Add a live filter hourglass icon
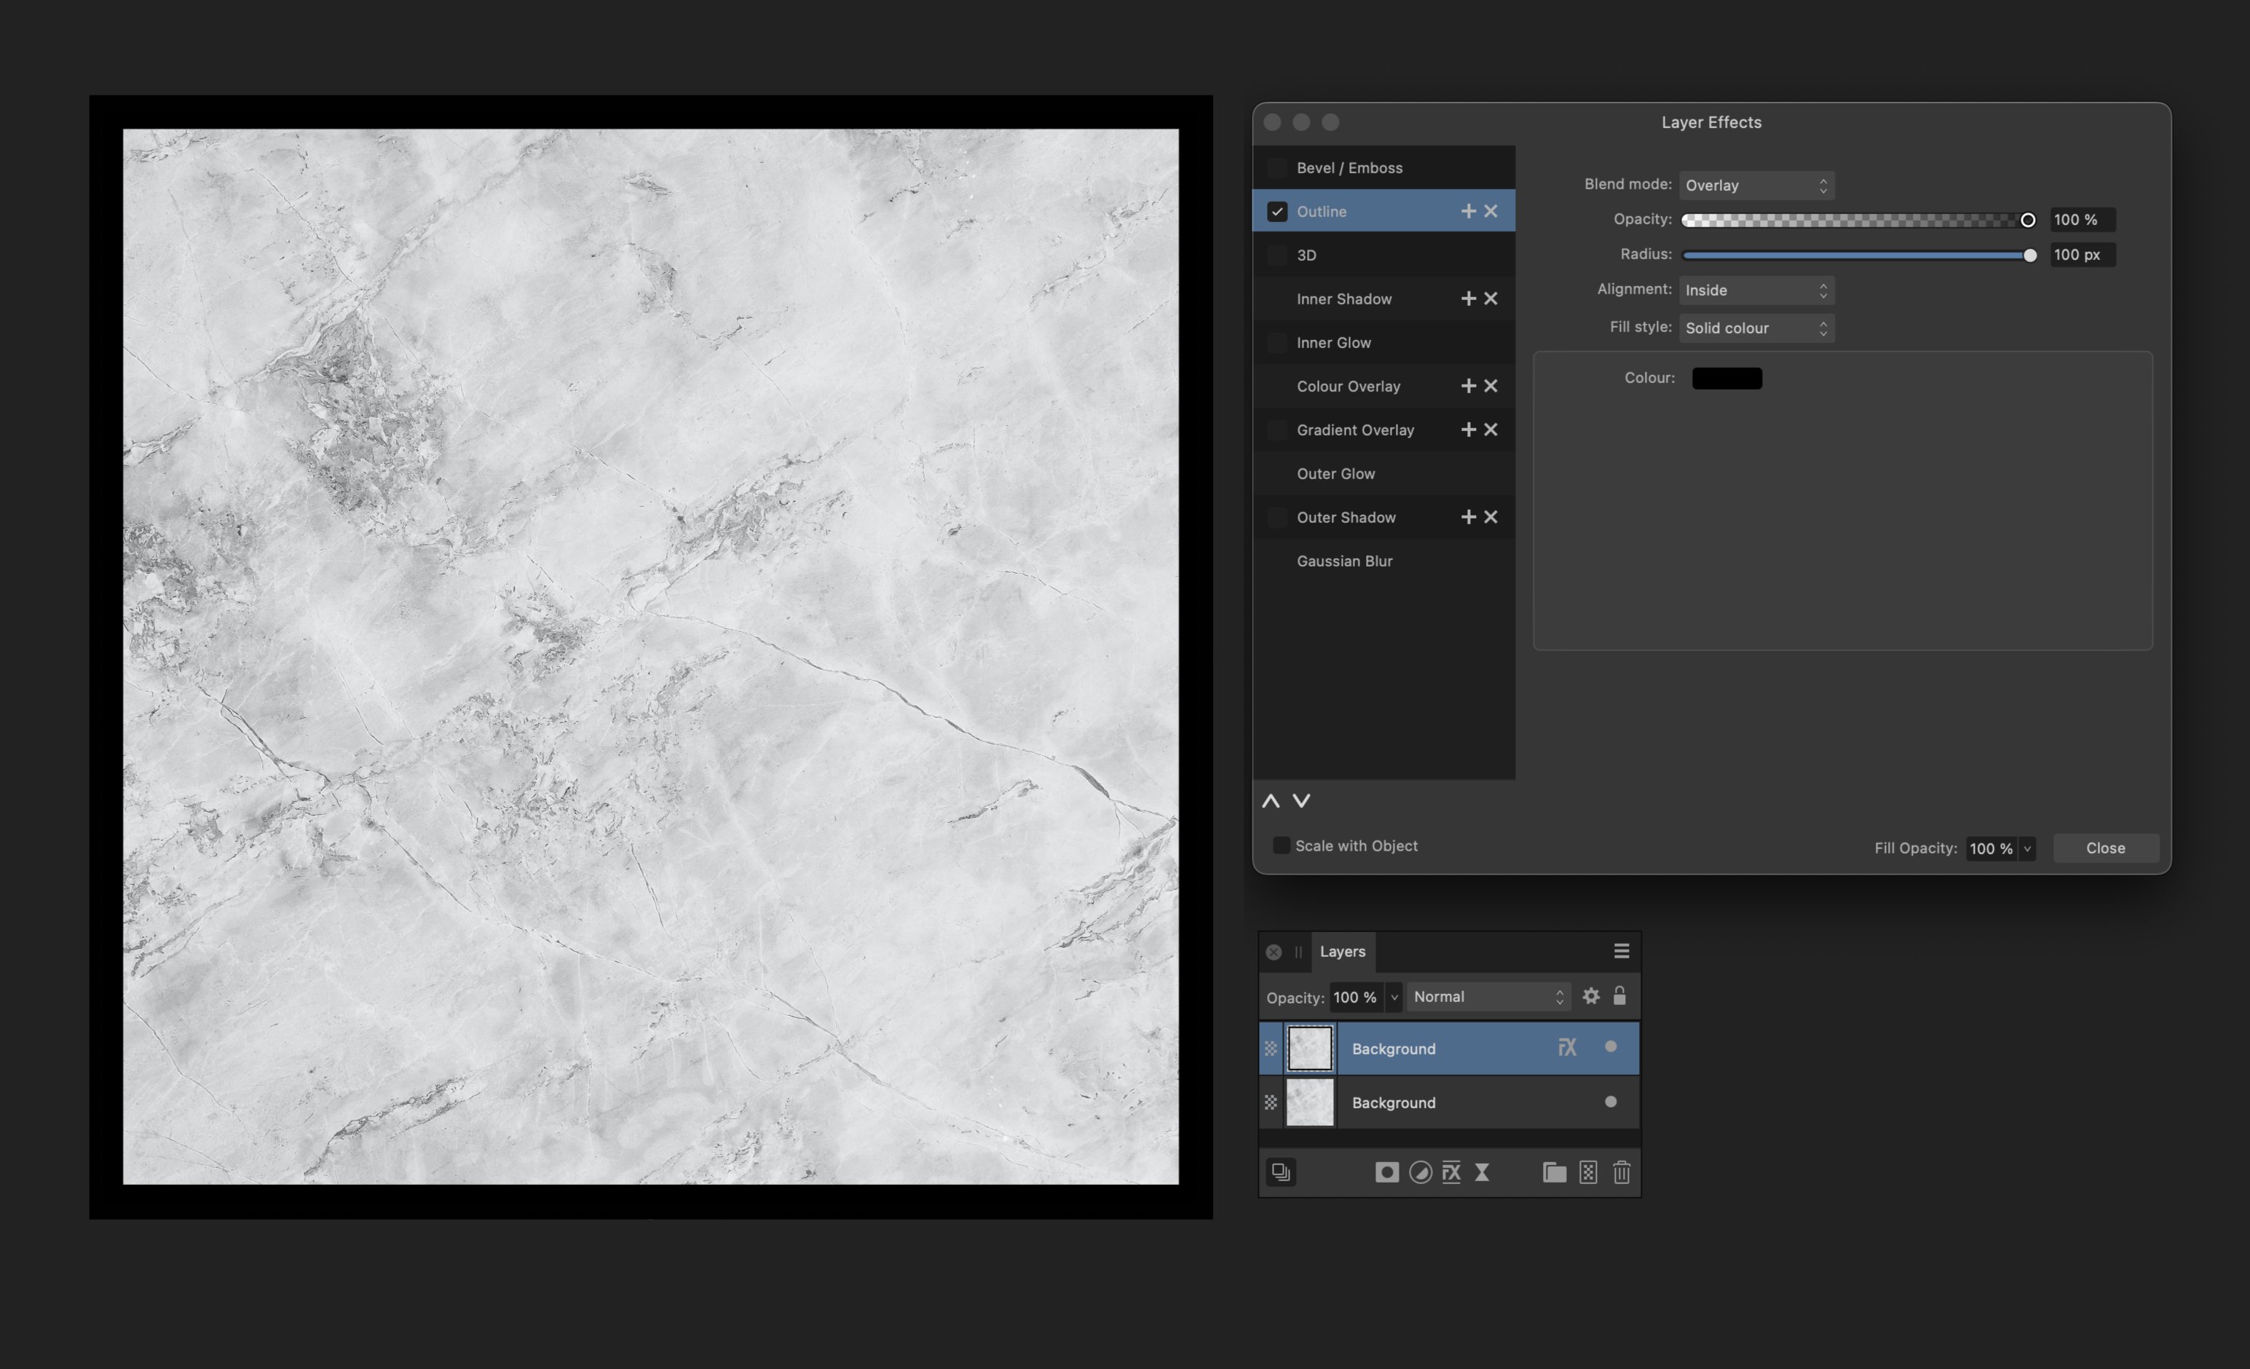Image resolution: width=2250 pixels, height=1369 pixels. click(1482, 1172)
